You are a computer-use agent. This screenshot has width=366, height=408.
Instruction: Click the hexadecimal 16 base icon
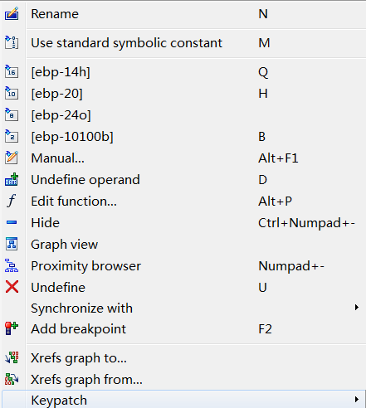coord(12,72)
